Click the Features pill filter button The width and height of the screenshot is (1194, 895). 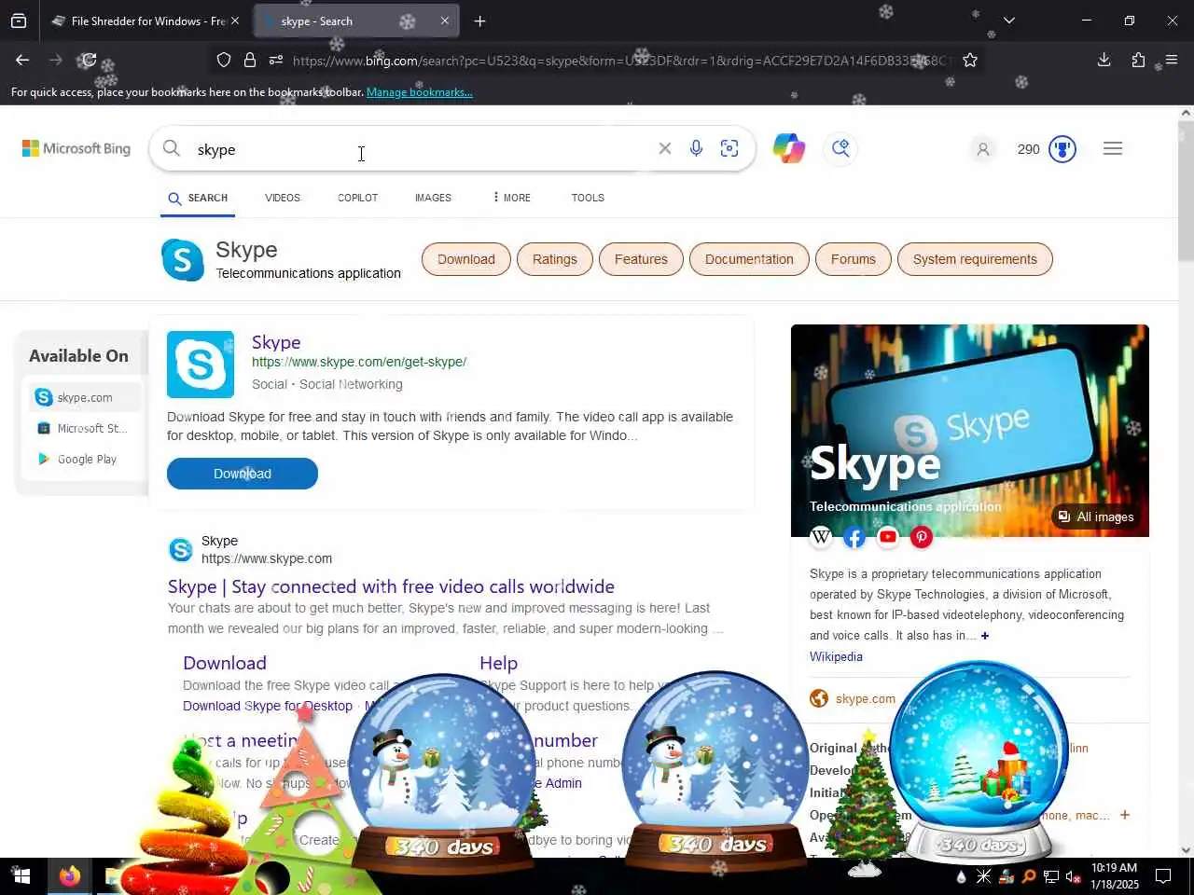click(x=641, y=259)
